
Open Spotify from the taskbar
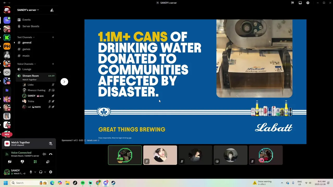coord(83,183)
